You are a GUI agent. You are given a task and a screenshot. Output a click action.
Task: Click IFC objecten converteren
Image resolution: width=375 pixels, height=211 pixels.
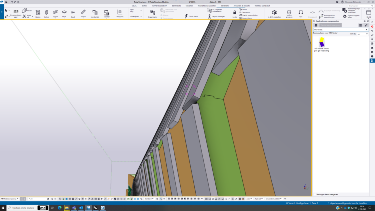(215, 11)
